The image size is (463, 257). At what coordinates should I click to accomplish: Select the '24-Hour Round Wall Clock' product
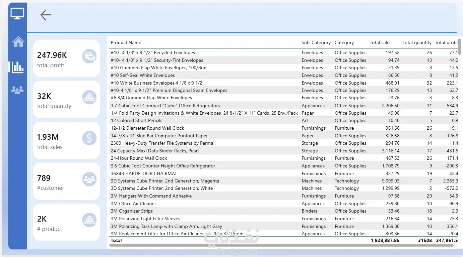[284, 158]
